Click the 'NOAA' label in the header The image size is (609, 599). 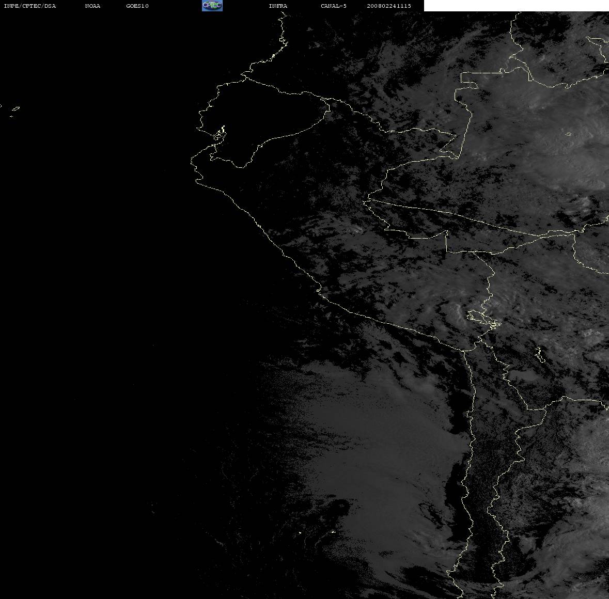point(92,6)
